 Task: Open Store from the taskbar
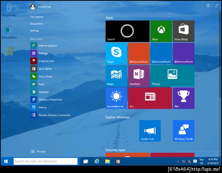click(x=118, y=161)
